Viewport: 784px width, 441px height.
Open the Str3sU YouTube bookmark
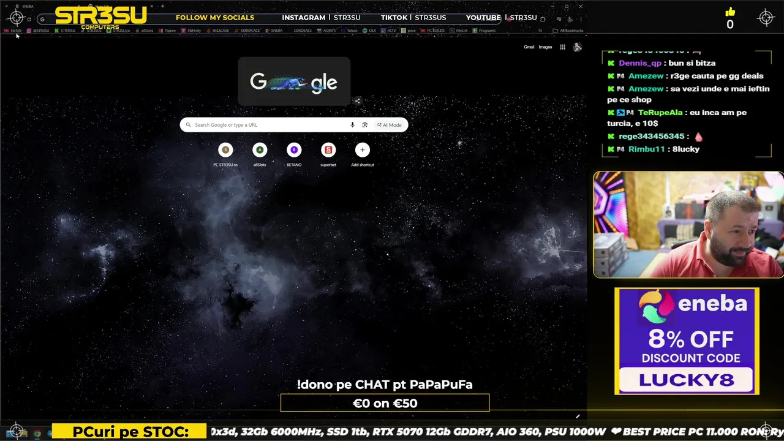pyautogui.click(x=12, y=30)
